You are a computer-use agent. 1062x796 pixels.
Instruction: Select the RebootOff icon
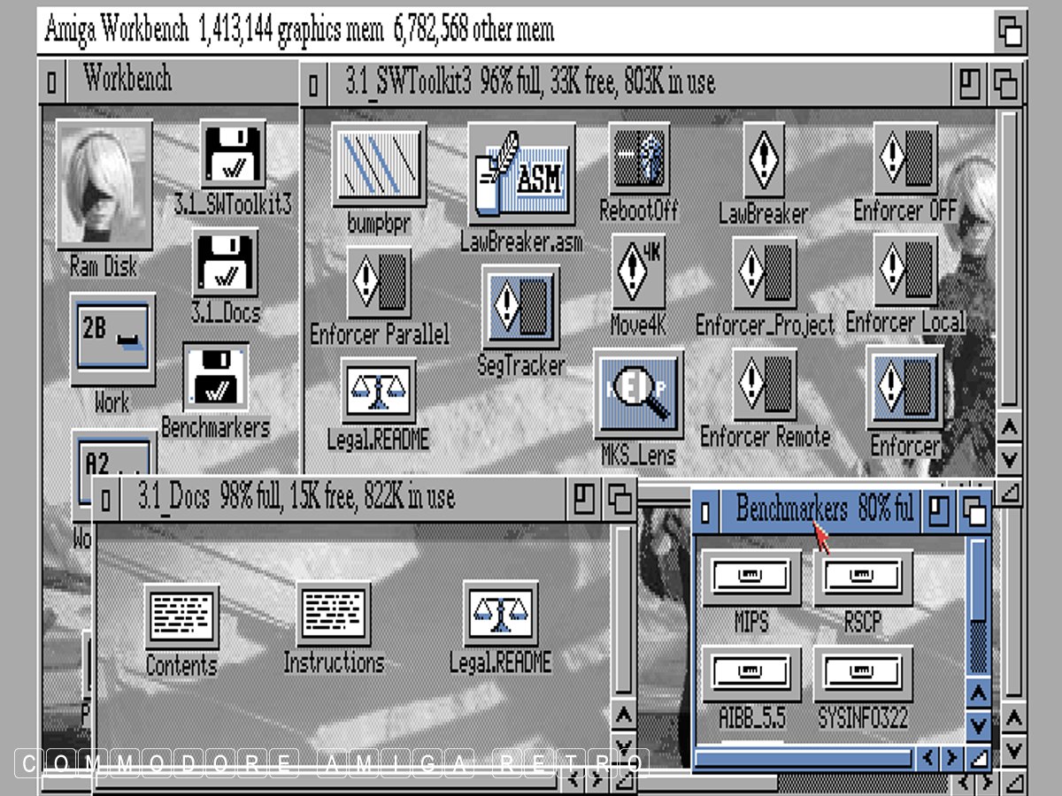[639, 159]
